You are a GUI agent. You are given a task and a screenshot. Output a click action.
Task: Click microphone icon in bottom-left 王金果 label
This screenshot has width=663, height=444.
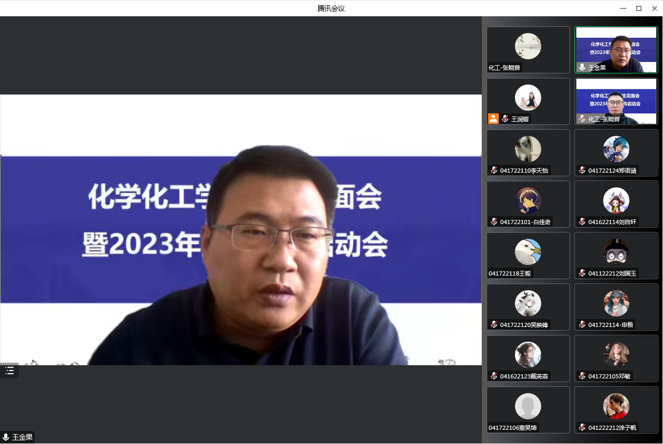click(6, 437)
